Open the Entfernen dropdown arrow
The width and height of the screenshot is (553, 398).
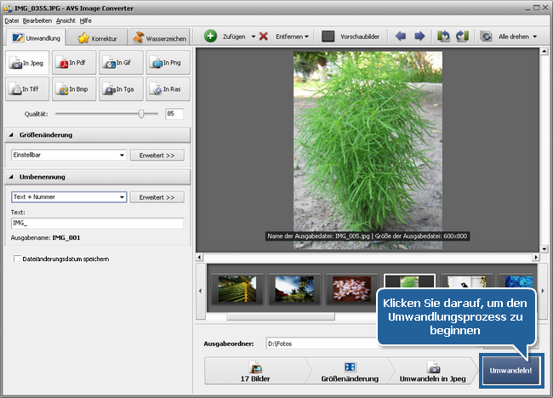click(306, 37)
